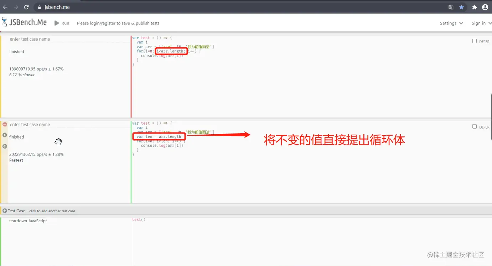Expand the Settings dropdown
Screen dimensions: 492x266
pyautogui.click(x=451, y=23)
